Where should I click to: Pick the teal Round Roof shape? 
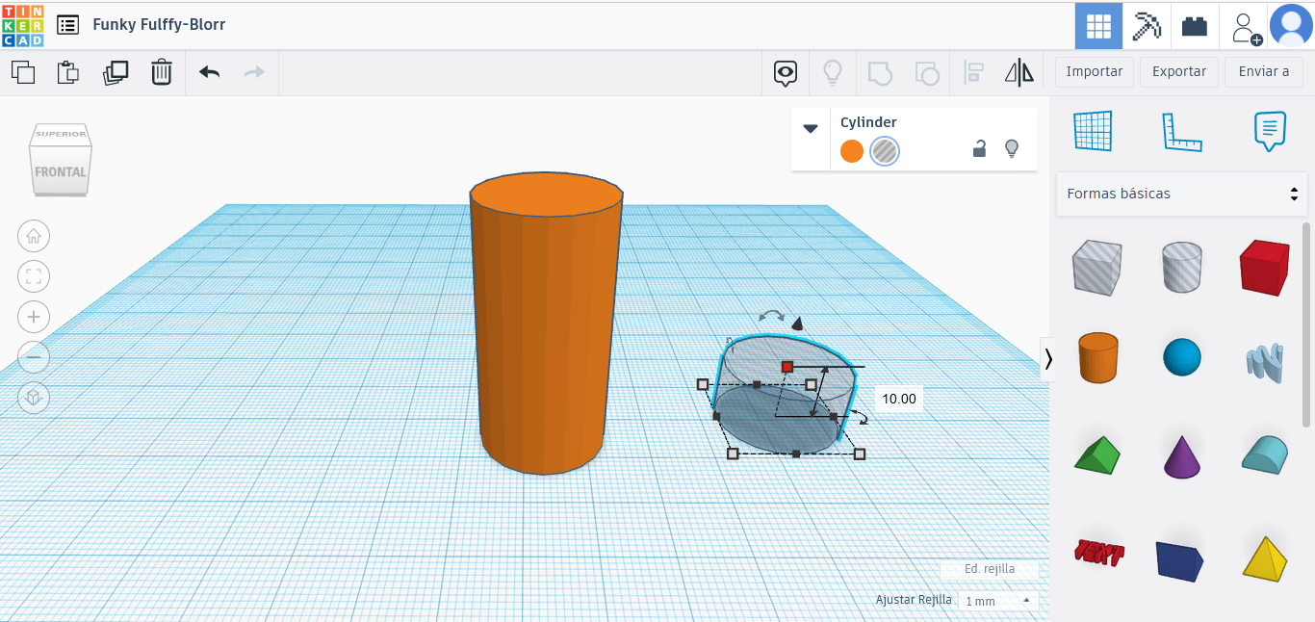[x=1264, y=454]
